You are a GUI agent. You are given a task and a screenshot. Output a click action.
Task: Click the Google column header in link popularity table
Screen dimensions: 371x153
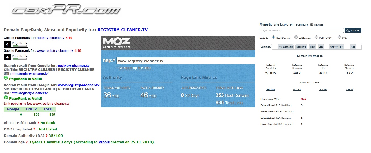[13, 109]
